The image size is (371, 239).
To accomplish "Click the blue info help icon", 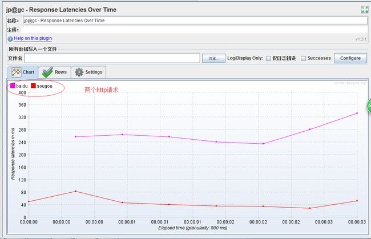I will 10,39.
